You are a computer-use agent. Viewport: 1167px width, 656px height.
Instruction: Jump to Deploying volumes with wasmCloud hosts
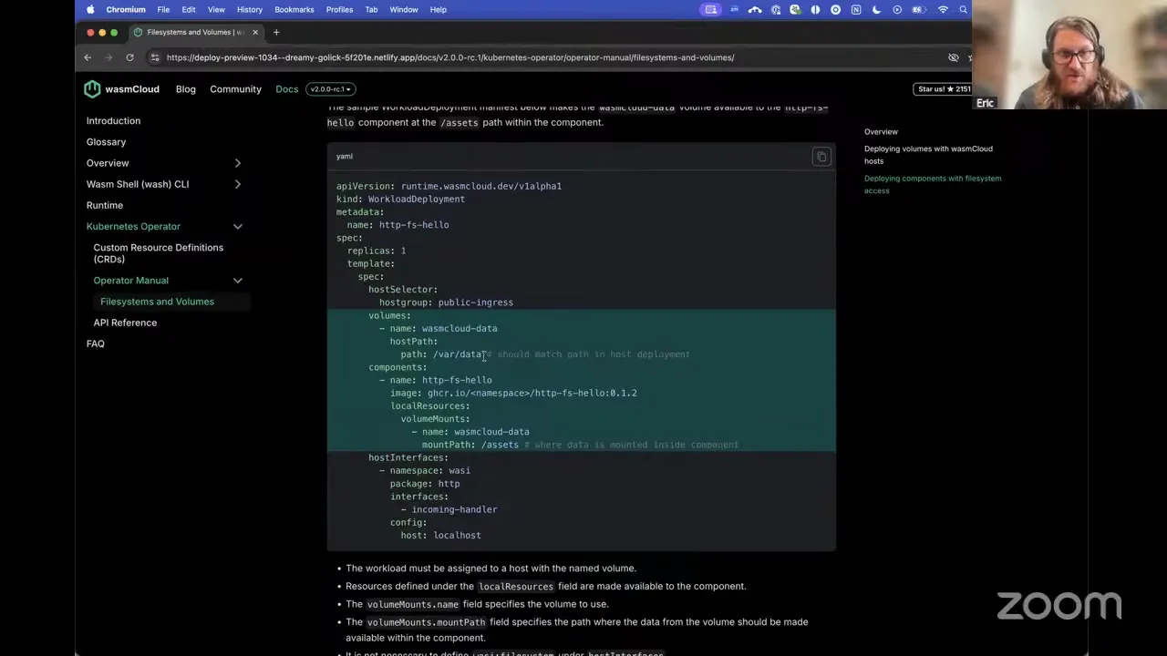pos(928,155)
